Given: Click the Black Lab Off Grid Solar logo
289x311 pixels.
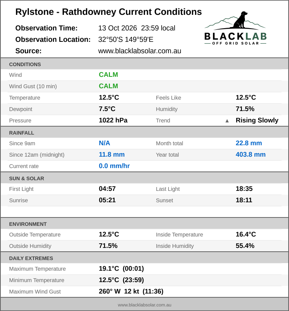Looking at the screenshot, I should 235,28.
